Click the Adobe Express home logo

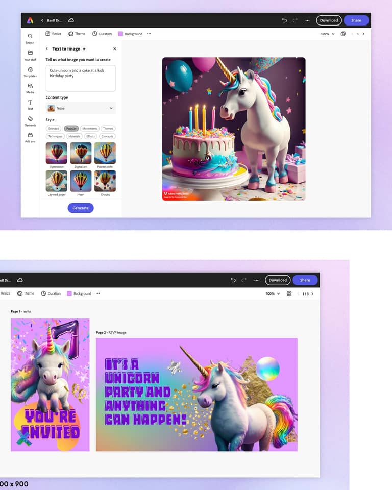point(30,20)
